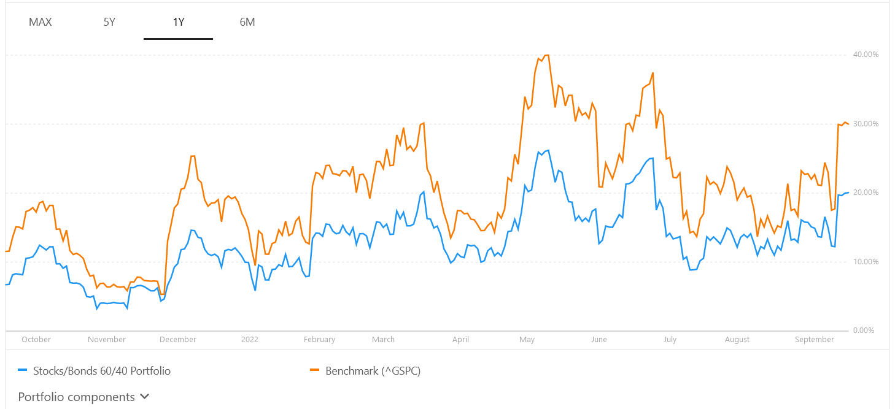
Task: Click the Portfolio components label
Action: pos(76,397)
